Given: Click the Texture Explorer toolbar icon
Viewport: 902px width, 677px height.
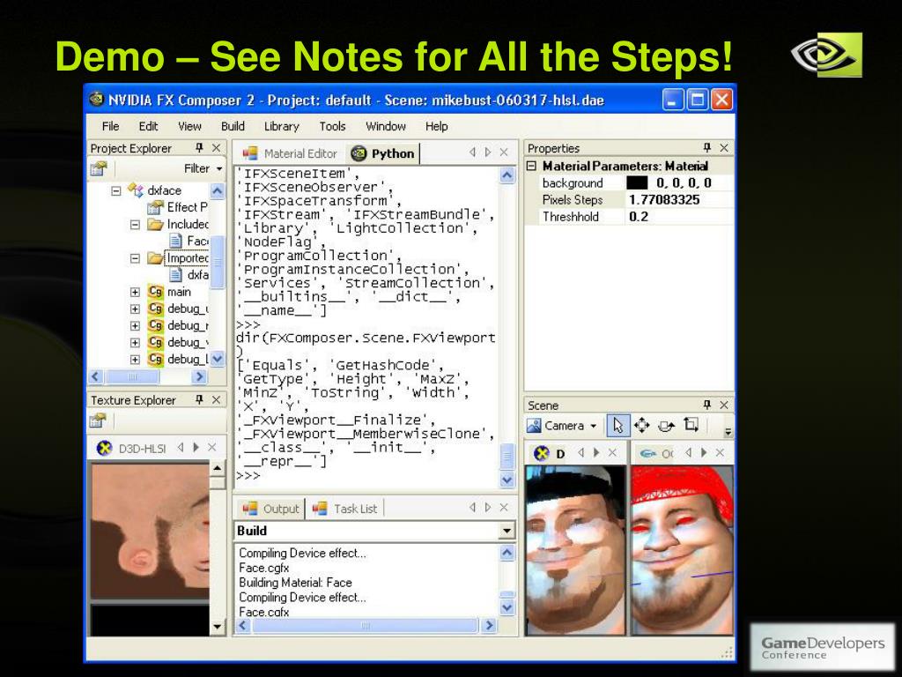Looking at the screenshot, I should (x=98, y=420).
